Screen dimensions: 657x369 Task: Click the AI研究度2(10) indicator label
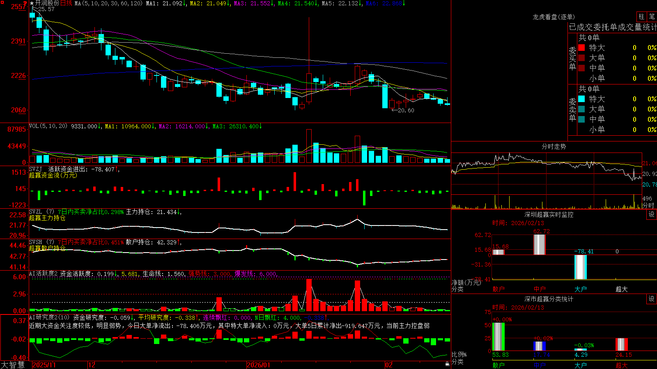point(50,317)
